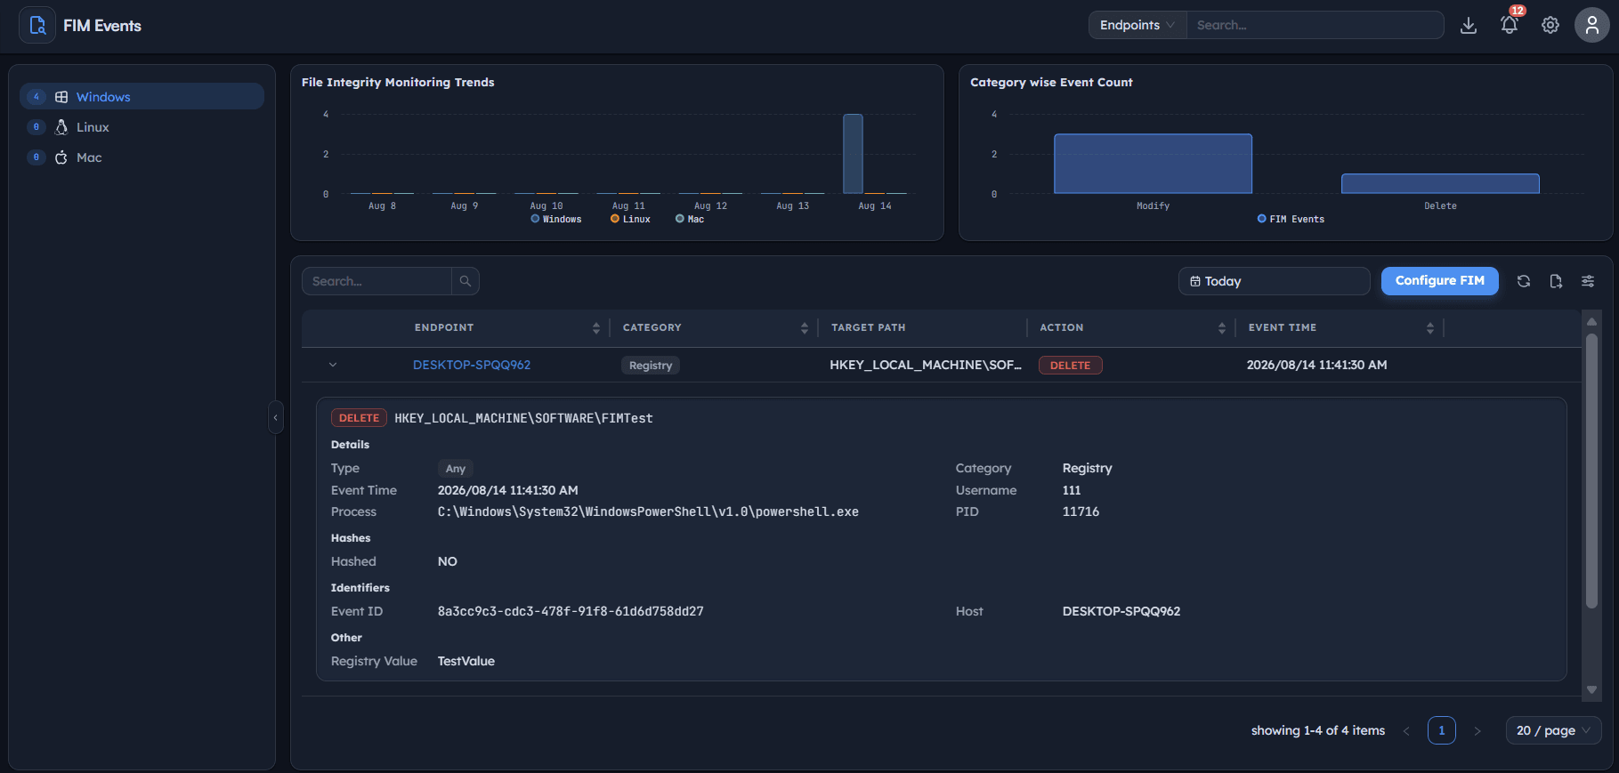Image resolution: width=1619 pixels, height=773 pixels.
Task: Click the Delete bar in category chart
Action: point(1440,183)
